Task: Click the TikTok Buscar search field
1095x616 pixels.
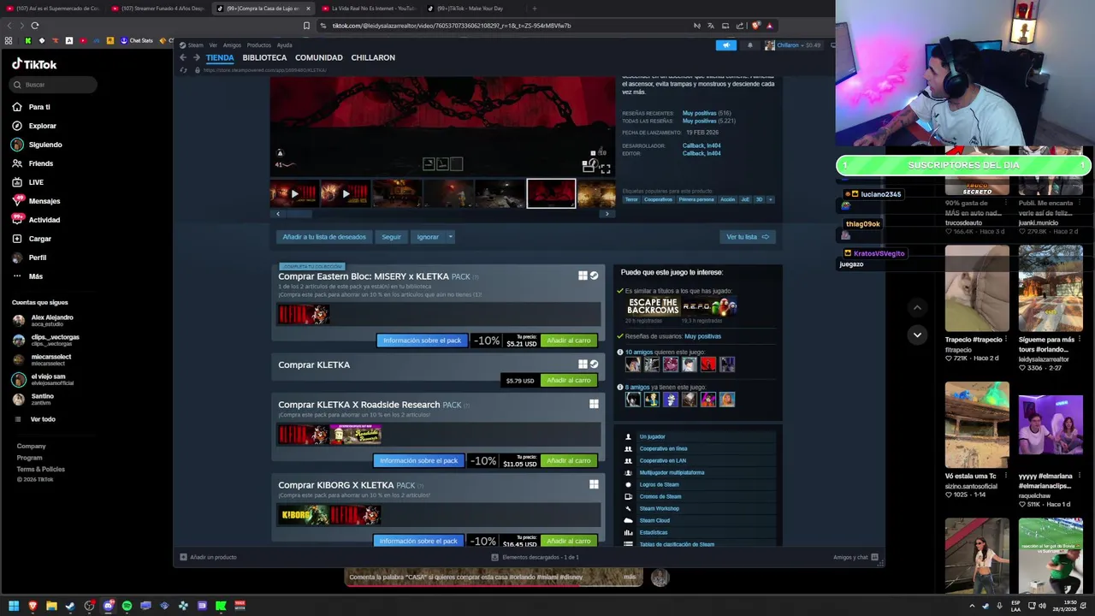Action: 54,85
